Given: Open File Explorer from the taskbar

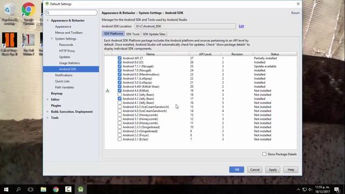Looking at the screenshot, I should pyautogui.click(x=43, y=189).
